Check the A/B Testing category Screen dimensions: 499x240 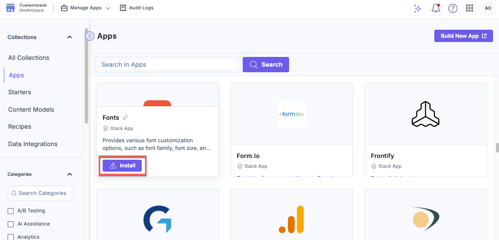(x=11, y=211)
